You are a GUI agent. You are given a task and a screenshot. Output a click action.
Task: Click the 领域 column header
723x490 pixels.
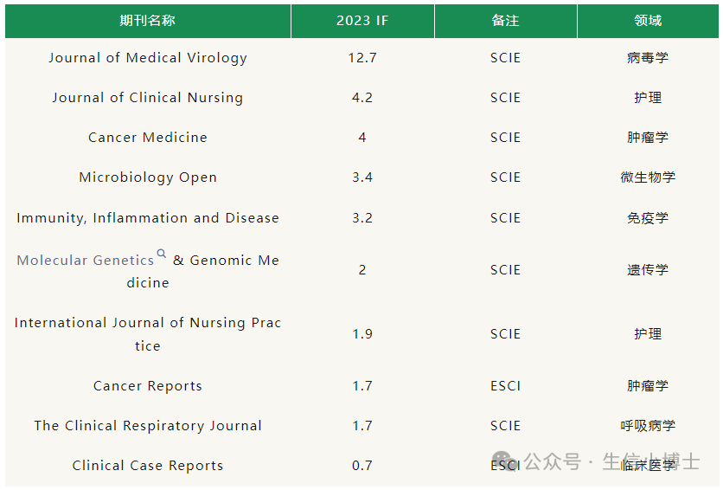click(648, 20)
